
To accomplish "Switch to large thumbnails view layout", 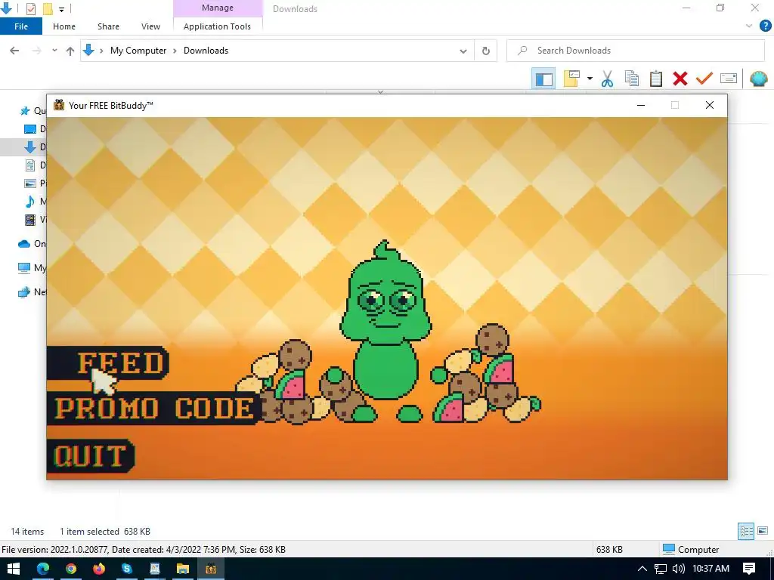I will (x=763, y=531).
